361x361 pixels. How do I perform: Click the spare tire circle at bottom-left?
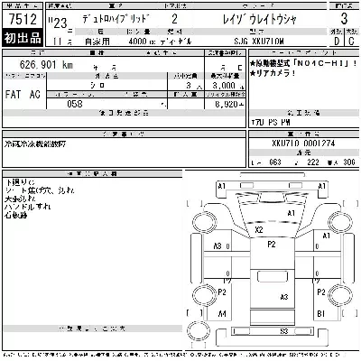click(x=199, y=330)
